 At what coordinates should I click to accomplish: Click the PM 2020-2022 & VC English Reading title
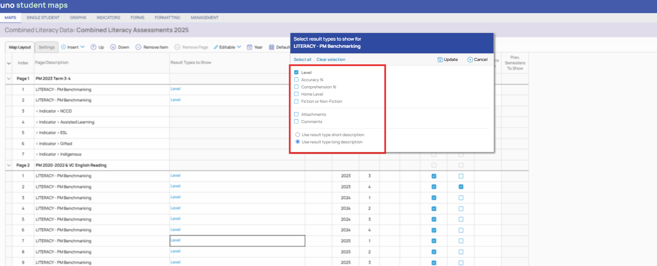[x=71, y=165]
